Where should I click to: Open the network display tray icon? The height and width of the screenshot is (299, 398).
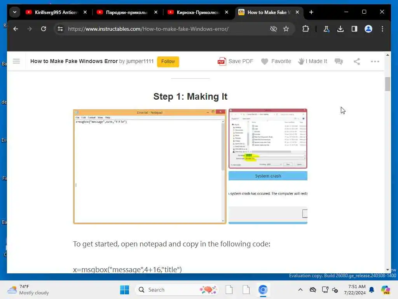click(x=325, y=290)
